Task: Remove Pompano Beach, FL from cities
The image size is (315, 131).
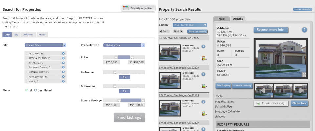Action: 63,67
